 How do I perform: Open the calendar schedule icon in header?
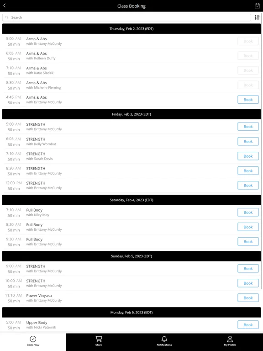[258, 6]
